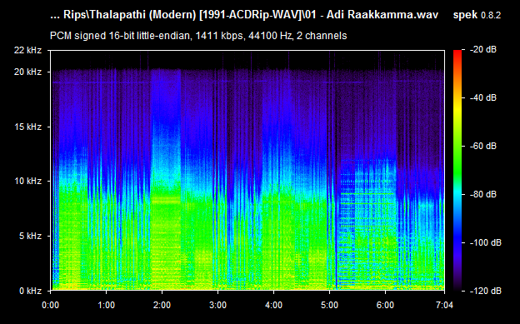Image resolution: width=520 pixels, height=324 pixels.
Task: Click the spek 0.8.2 version text
Action: pyautogui.click(x=477, y=15)
